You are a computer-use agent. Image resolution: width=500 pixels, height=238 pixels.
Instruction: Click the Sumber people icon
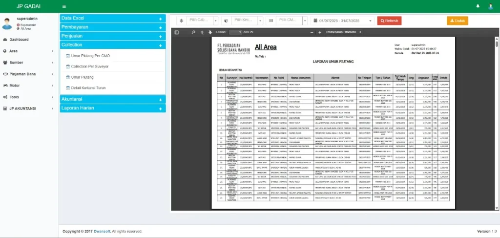pyautogui.click(x=5, y=63)
